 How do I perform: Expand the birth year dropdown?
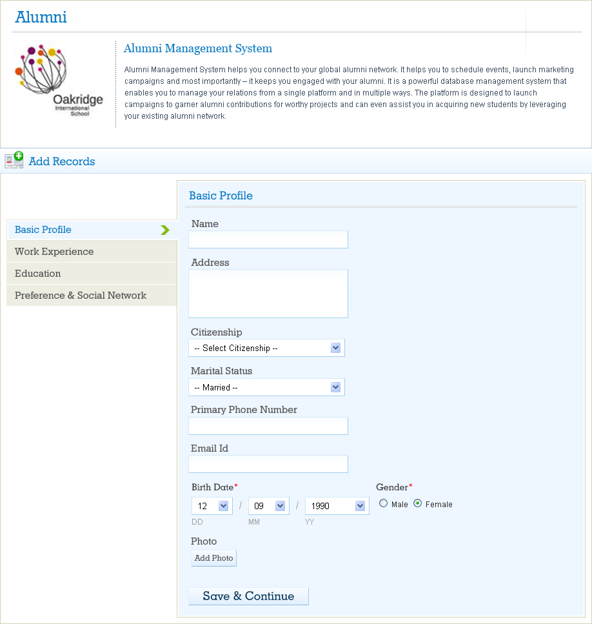coord(337,506)
